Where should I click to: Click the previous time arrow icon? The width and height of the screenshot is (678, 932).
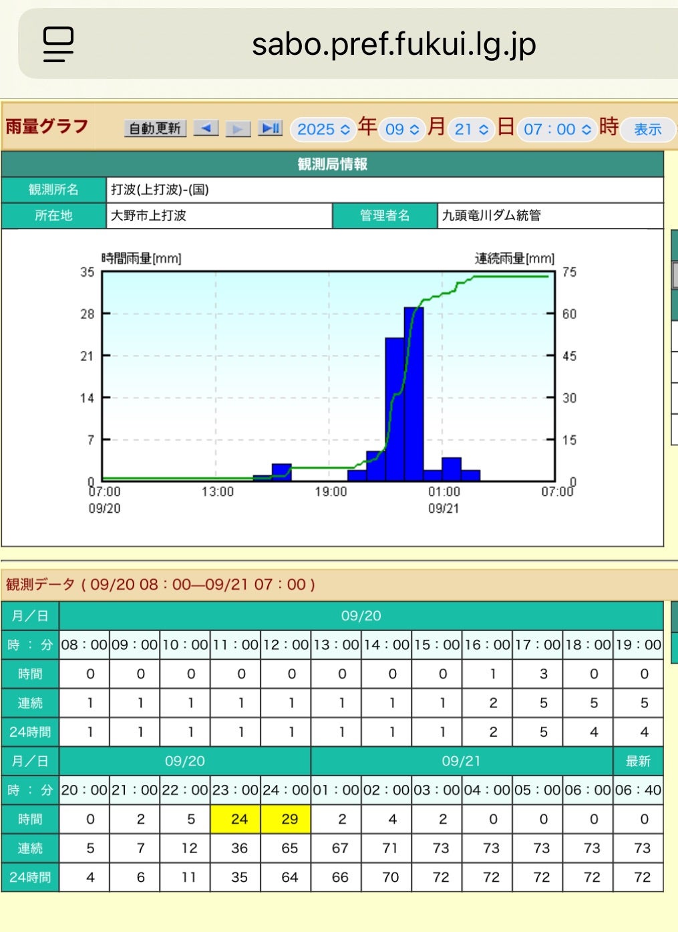(x=206, y=128)
